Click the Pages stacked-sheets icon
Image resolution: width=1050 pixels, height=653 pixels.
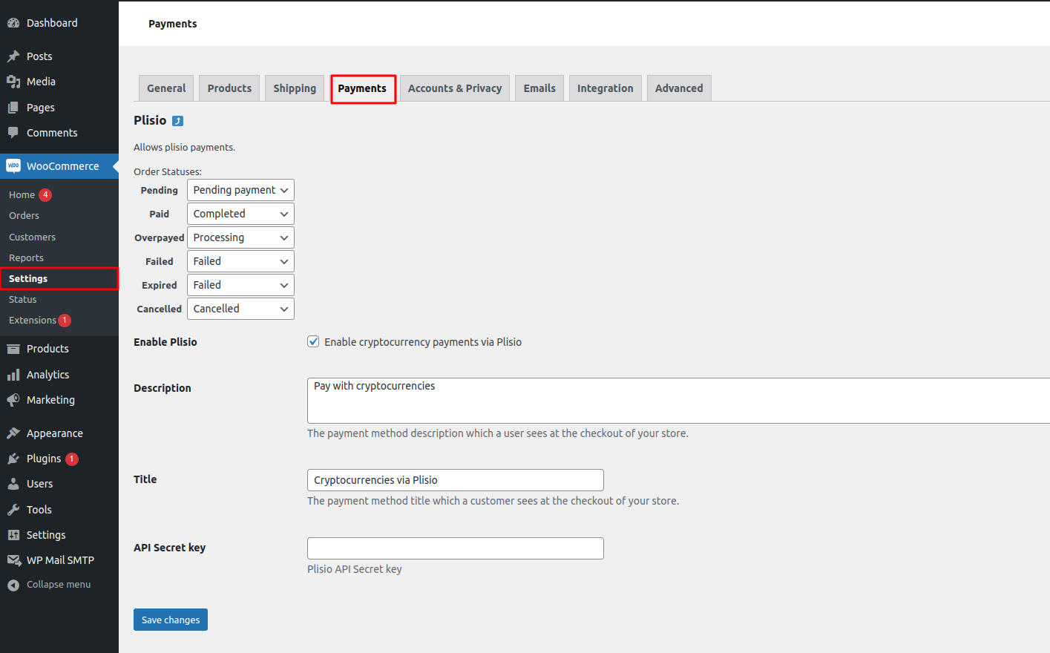(x=13, y=108)
